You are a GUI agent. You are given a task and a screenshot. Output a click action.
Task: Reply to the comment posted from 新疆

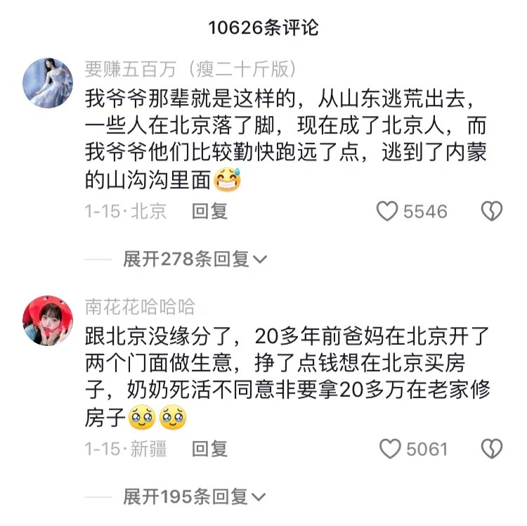[x=209, y=449]
